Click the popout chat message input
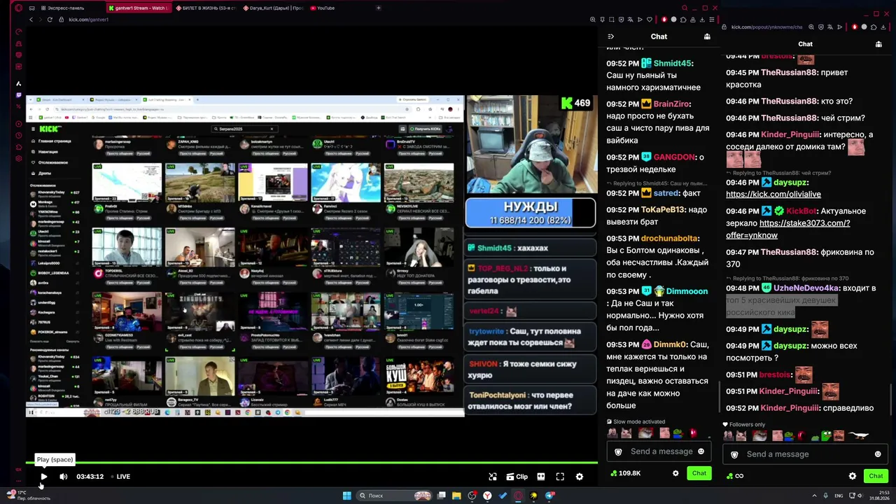 coord(805,454)
